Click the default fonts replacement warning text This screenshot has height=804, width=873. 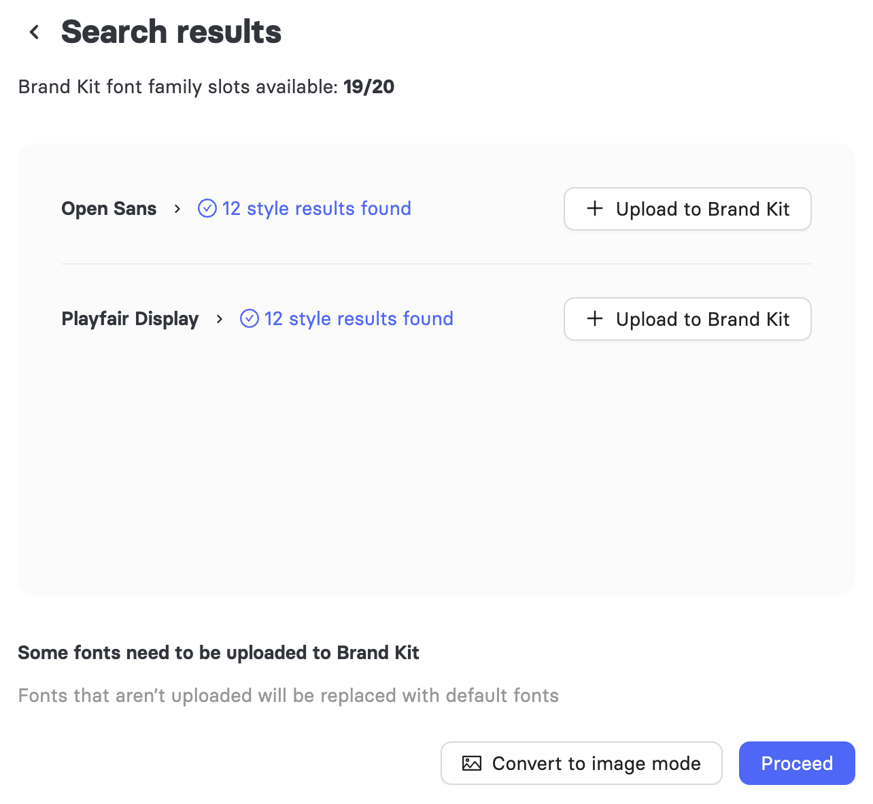click(x=288, y=696)
